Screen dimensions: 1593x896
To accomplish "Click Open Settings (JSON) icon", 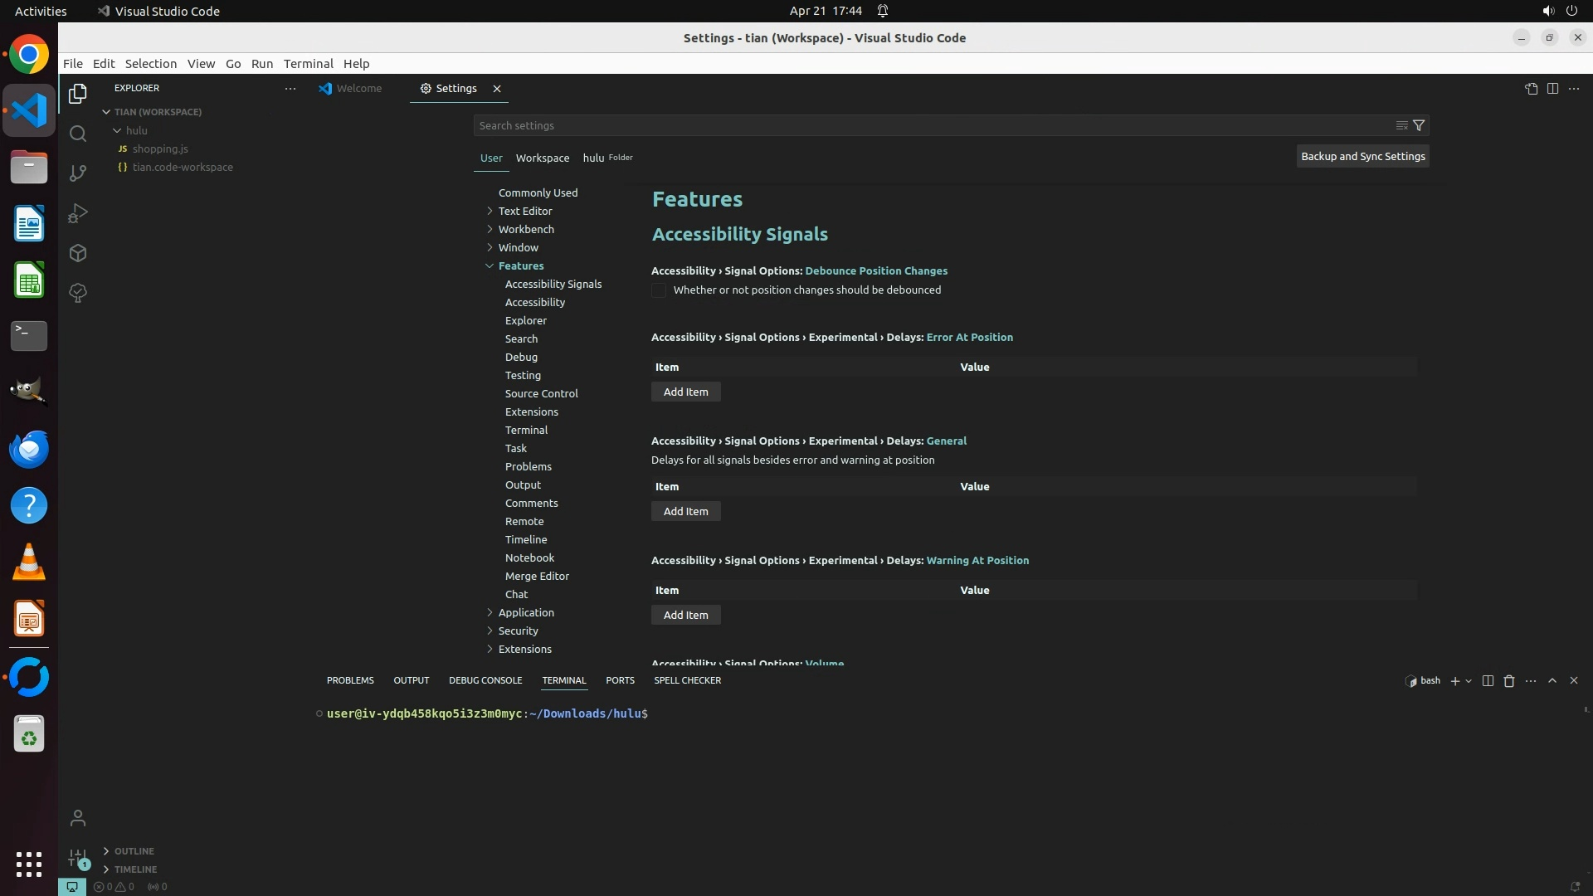I will coord(1531,89).
